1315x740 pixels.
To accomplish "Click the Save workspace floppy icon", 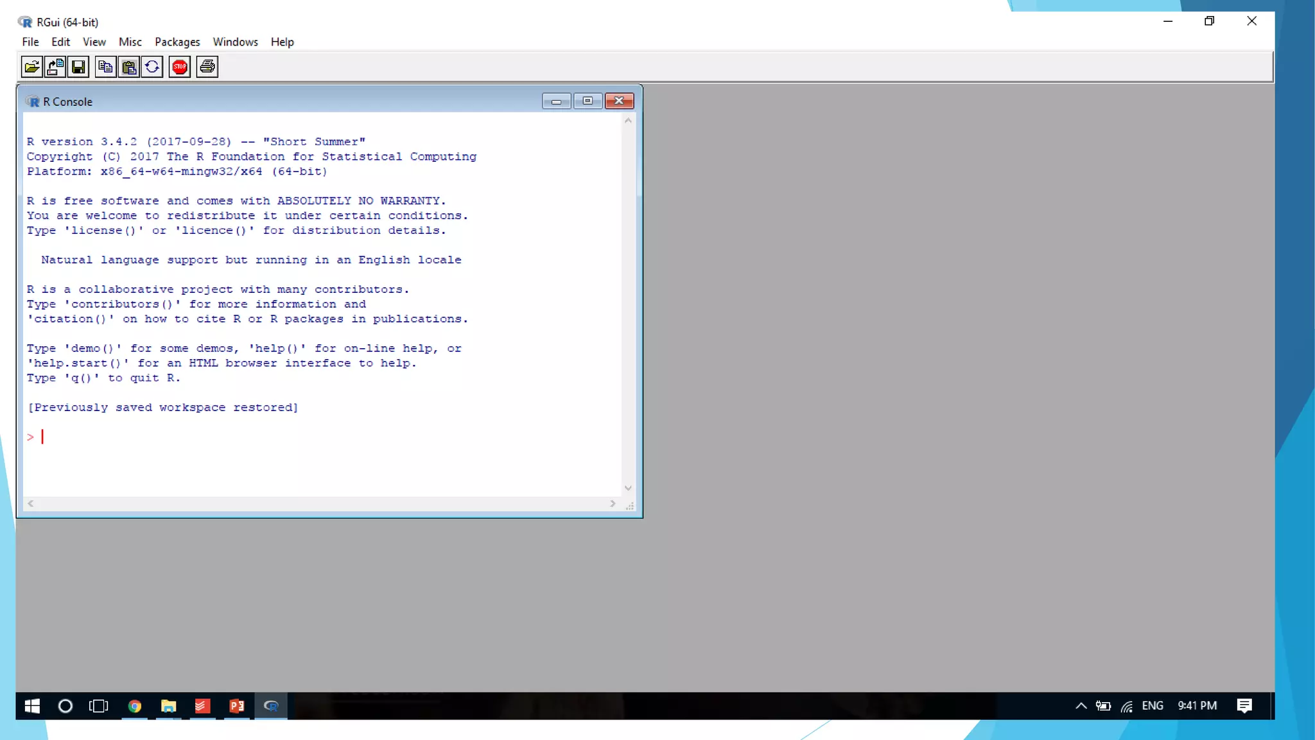I will click(x=78, y=67).
